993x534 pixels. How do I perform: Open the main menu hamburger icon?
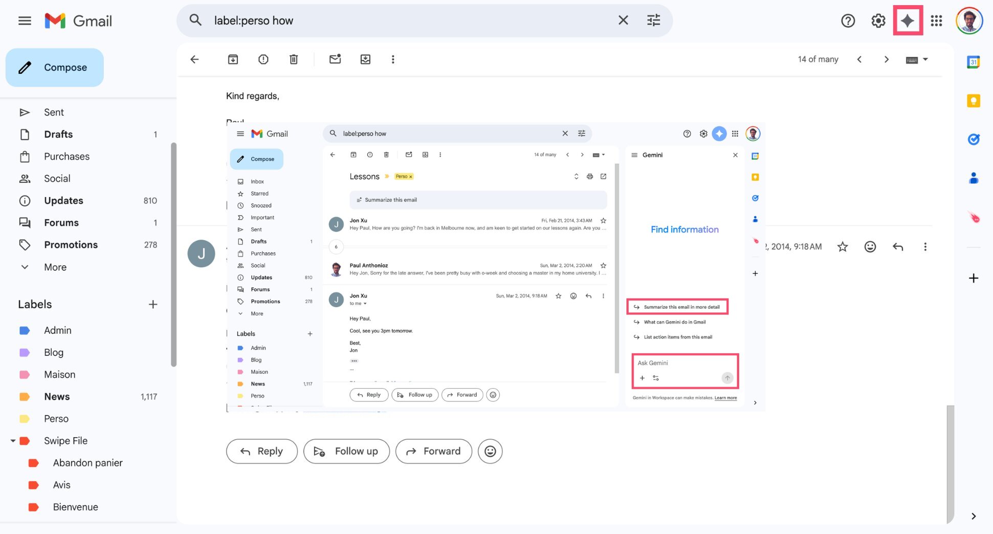click(25, 21)
